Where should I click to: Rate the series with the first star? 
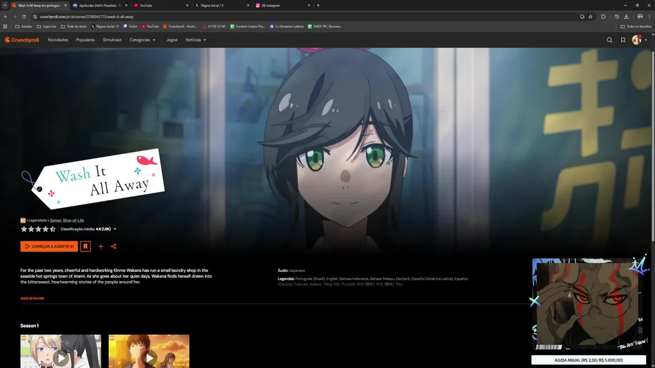click(x=24, y=229)
